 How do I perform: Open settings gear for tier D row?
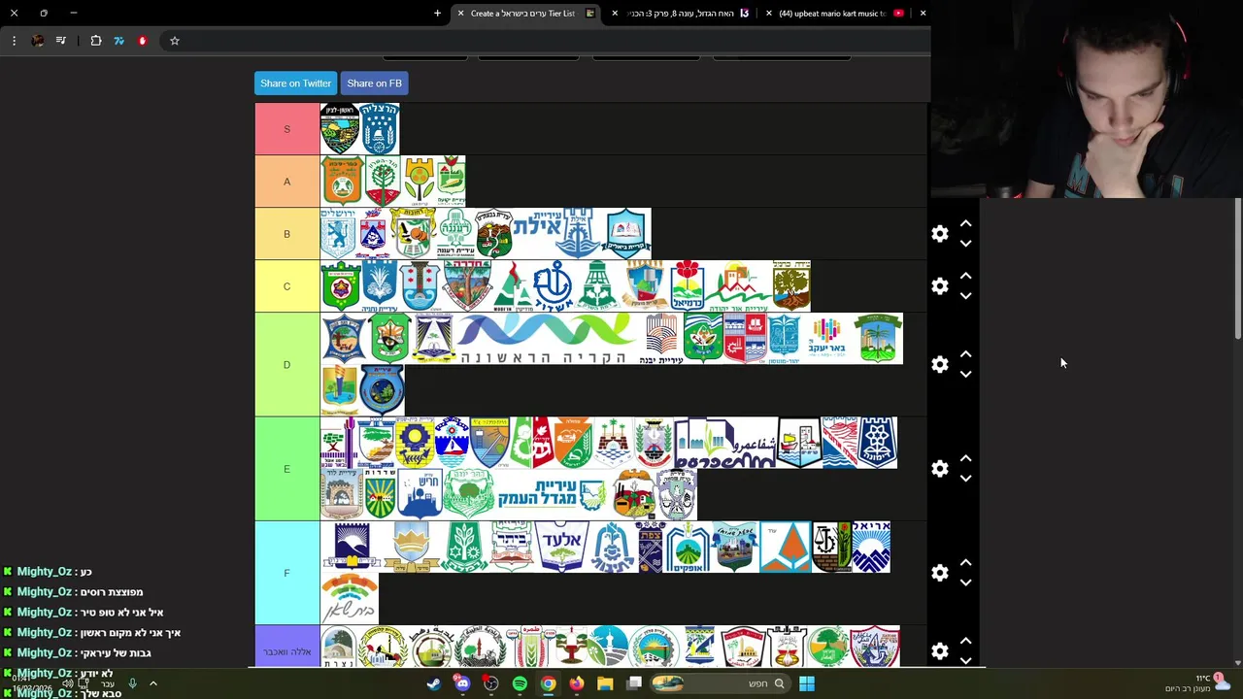coord(940,364)
